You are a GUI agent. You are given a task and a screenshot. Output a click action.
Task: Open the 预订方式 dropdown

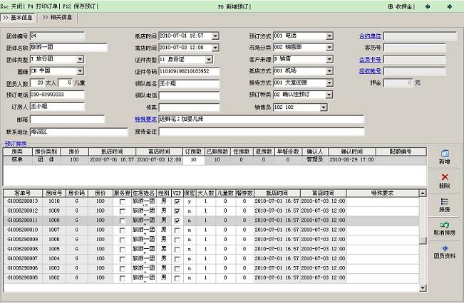pos(329,36)
